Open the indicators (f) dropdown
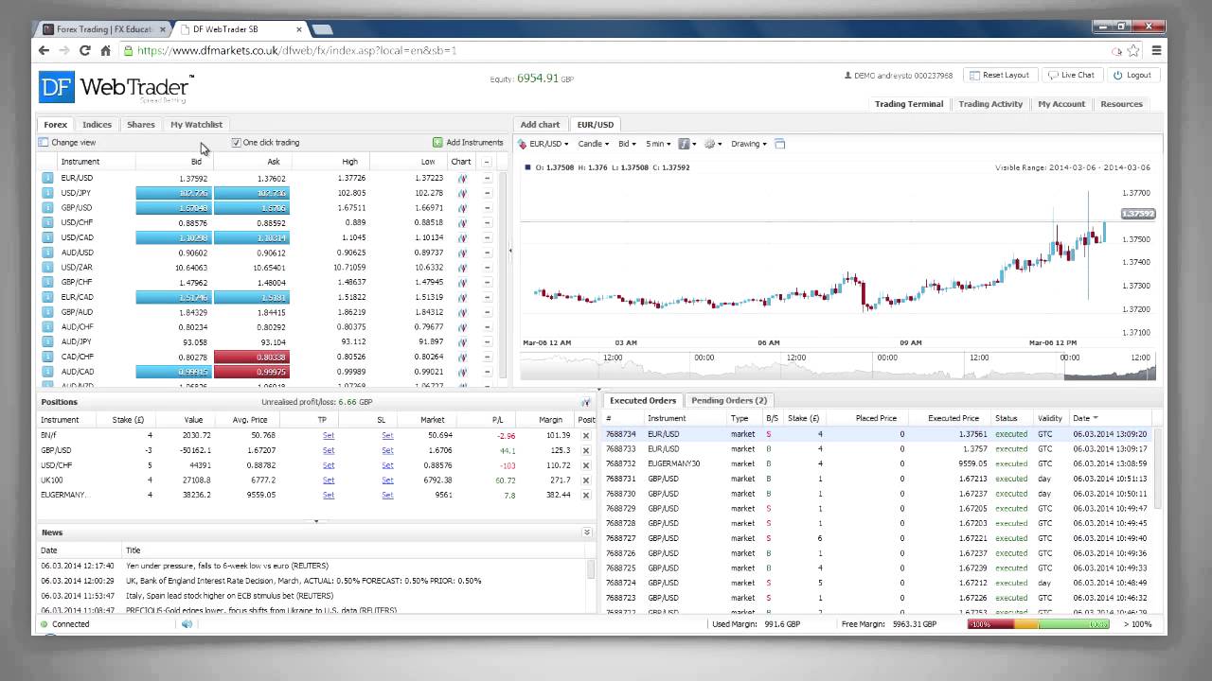The width and height of the screenshot is (1212, 681). [687, 144]
